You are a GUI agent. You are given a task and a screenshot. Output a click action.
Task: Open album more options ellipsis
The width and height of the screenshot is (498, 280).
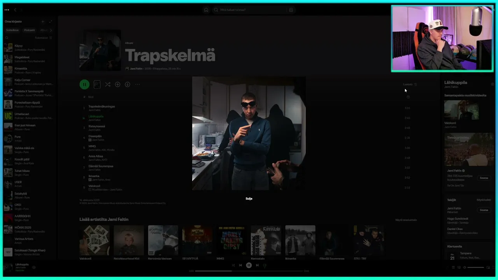coord(137,84)
